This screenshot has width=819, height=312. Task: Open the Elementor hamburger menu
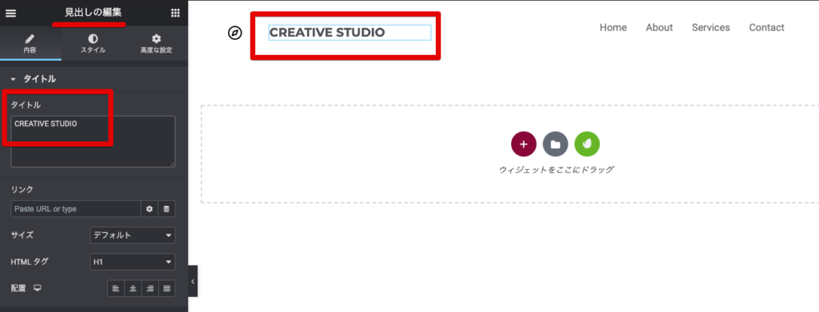click(x=10, y=14)
